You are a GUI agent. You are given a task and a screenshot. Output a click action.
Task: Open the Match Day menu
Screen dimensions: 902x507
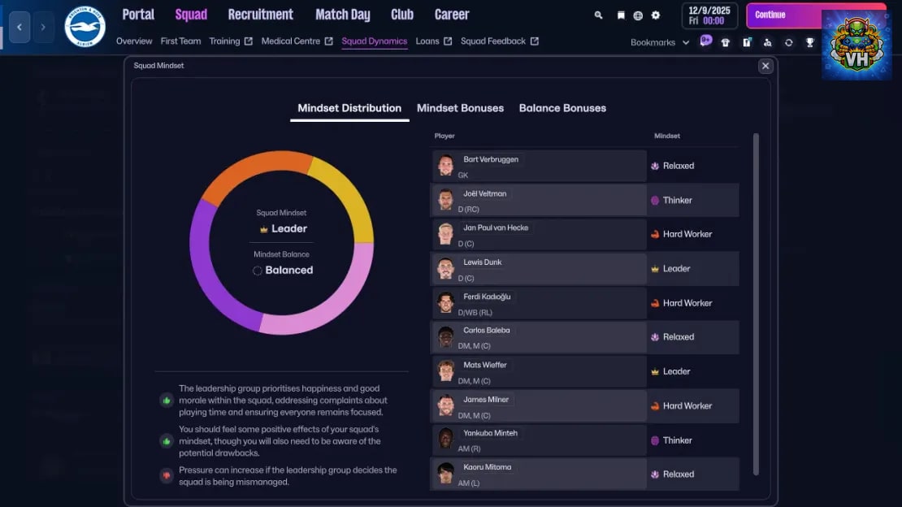coord(343,15)
